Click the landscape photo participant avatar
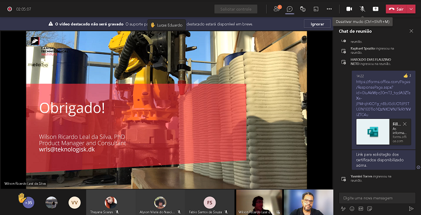The width and height of the screenshot is (421, 215). [x=51, y=203]
